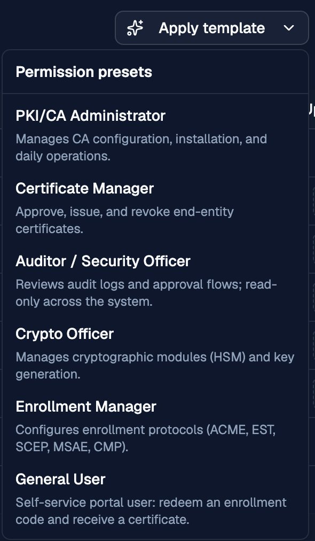The width and height of the screenshot is (315, 541).
Task: Click the Apply template button label
Action: pyautogui.click(x=211, y=28)
